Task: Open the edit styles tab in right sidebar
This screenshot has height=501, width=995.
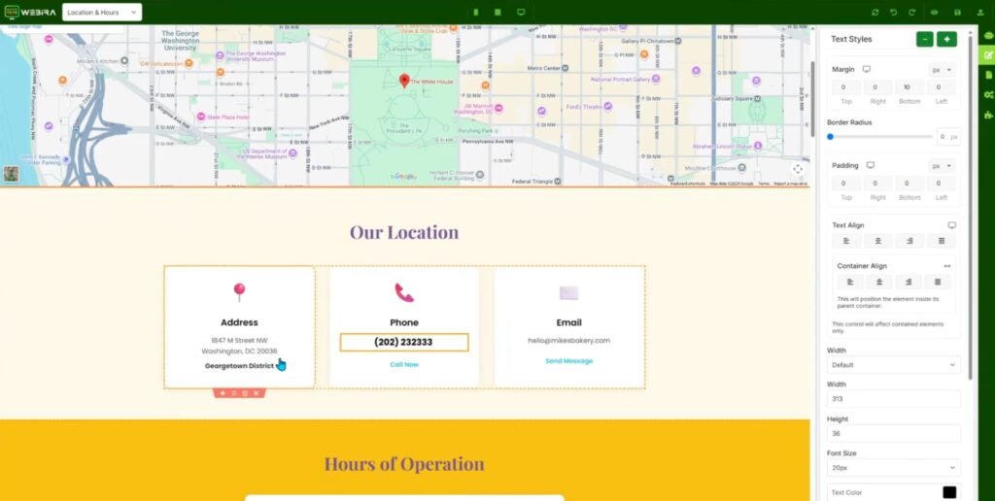Action: coord(987,55)
